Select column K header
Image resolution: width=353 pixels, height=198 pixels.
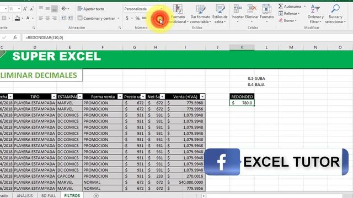242,47
